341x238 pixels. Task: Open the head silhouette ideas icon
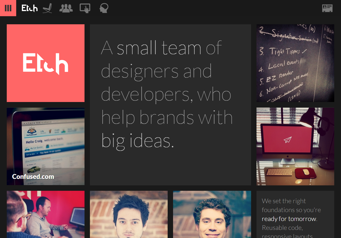104,8
